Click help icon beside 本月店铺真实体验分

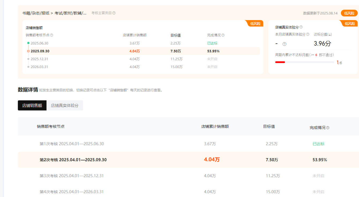pos(308,35)
